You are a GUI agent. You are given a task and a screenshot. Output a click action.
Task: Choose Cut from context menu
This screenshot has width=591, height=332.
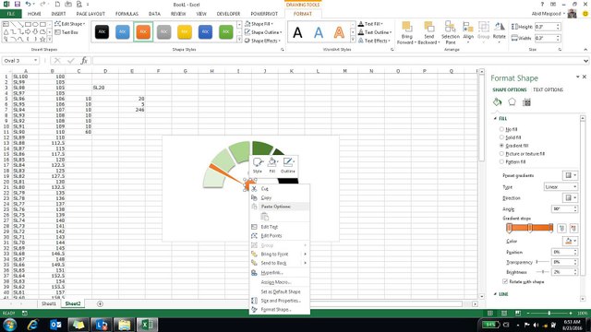279,188
